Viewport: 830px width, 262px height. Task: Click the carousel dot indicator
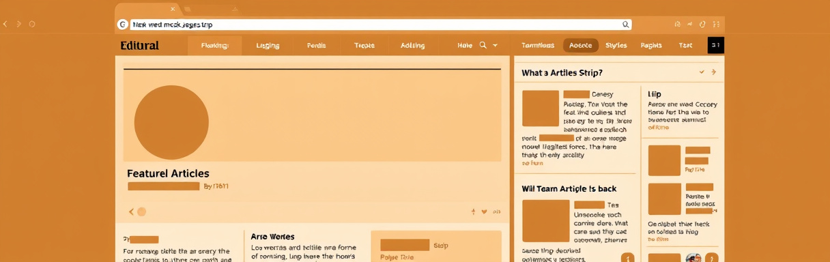(x=142, y=212)
